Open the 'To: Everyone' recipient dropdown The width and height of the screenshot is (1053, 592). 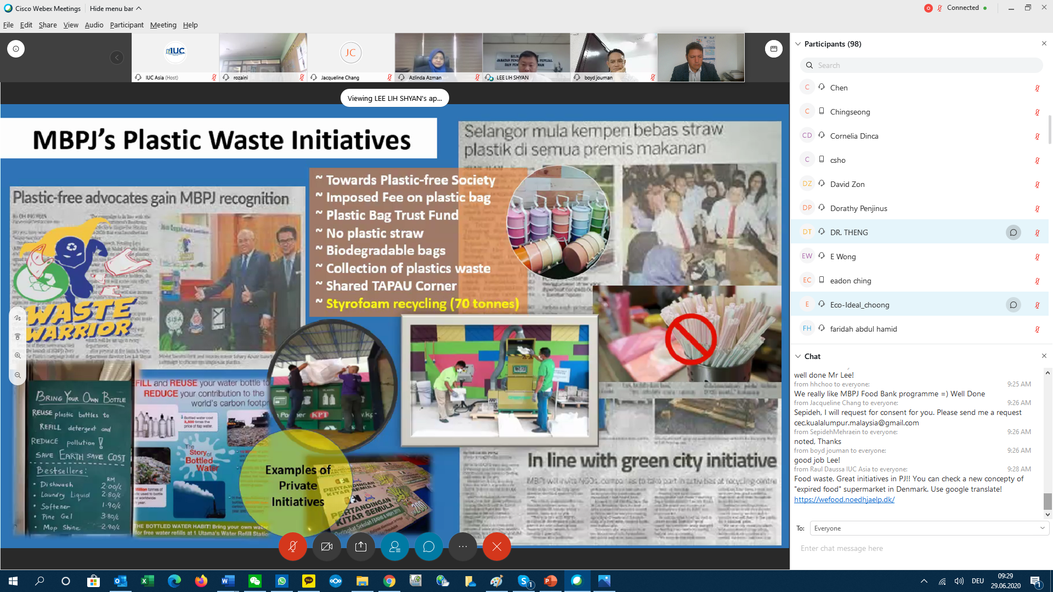click(x=929, y=528)
